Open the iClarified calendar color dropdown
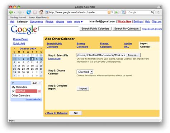170x133 pixels. [x=39, y=91]
